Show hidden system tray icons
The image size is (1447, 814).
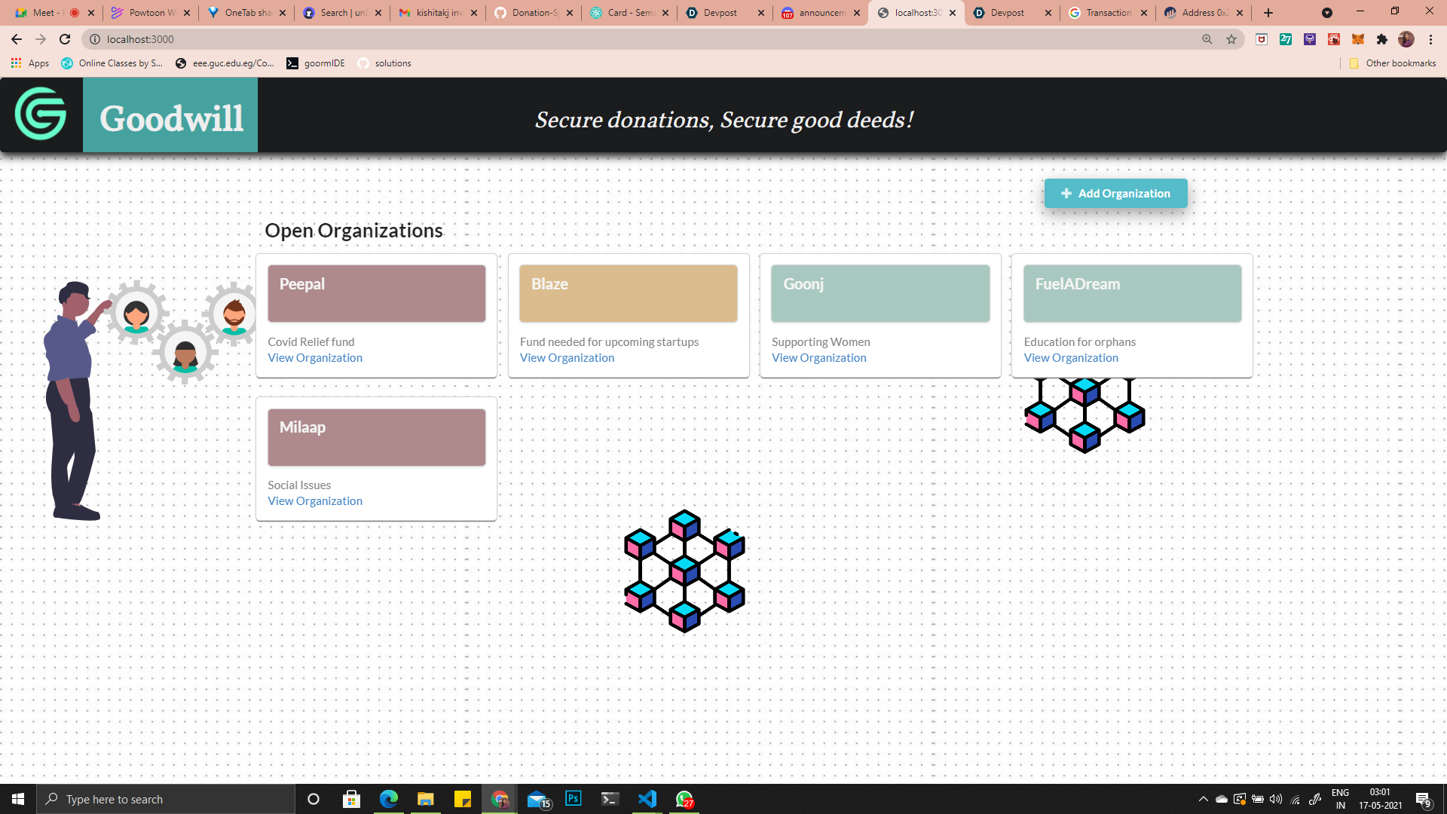point(1203,799)
